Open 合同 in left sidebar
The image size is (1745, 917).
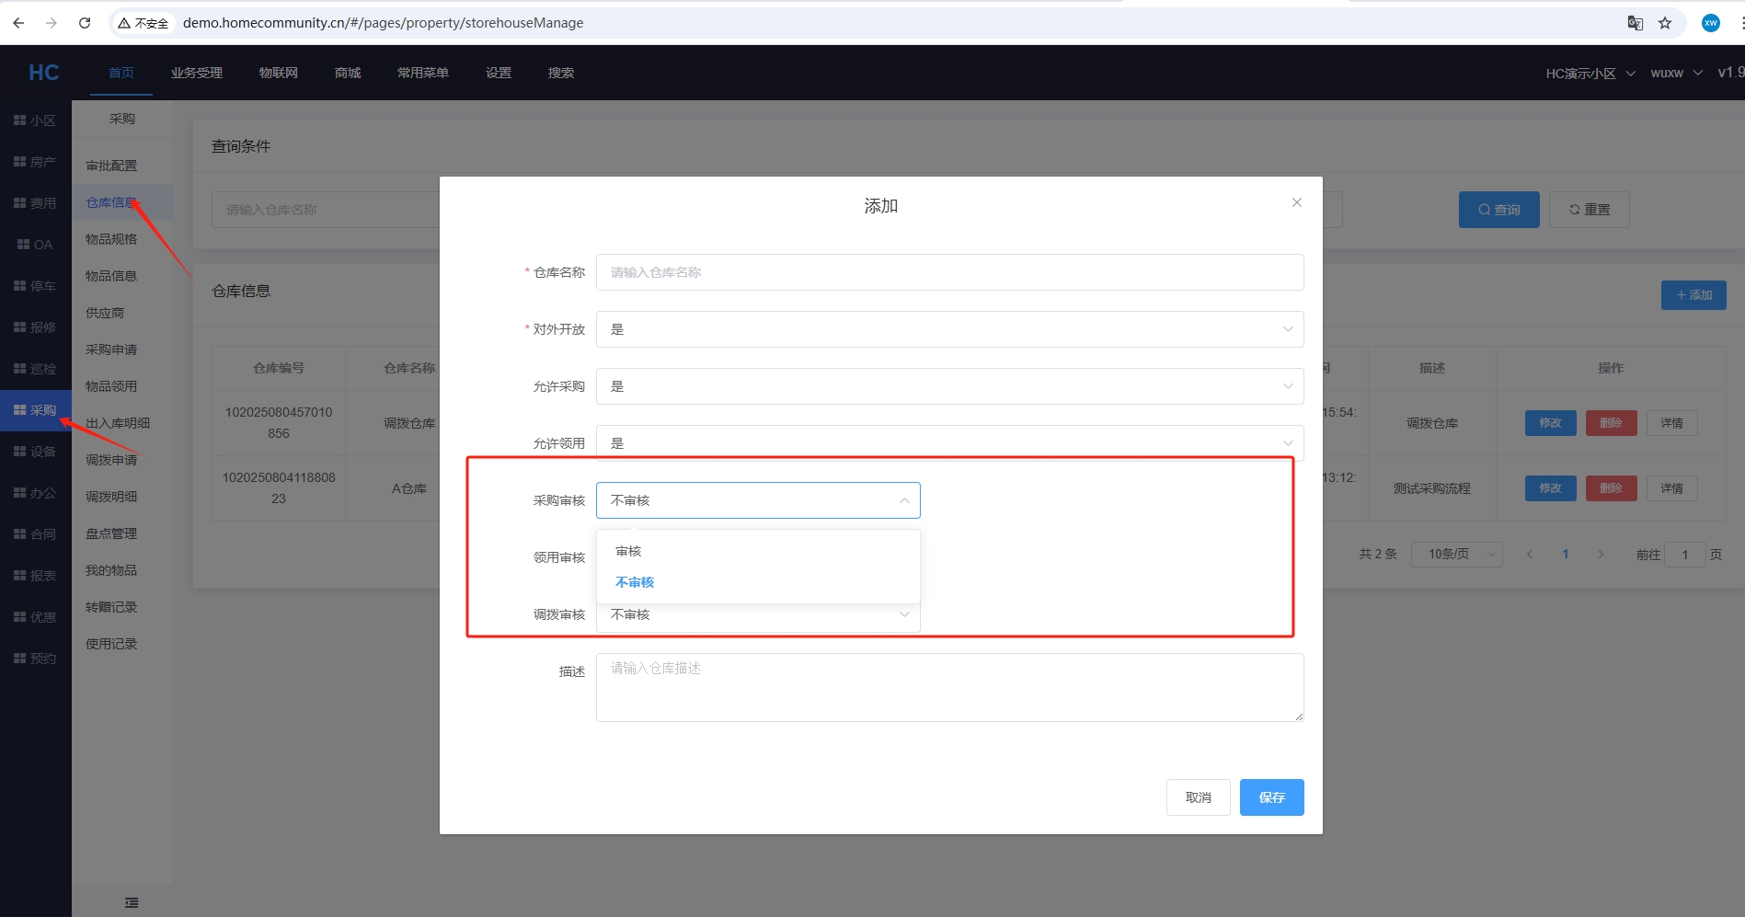click(35, 534)
